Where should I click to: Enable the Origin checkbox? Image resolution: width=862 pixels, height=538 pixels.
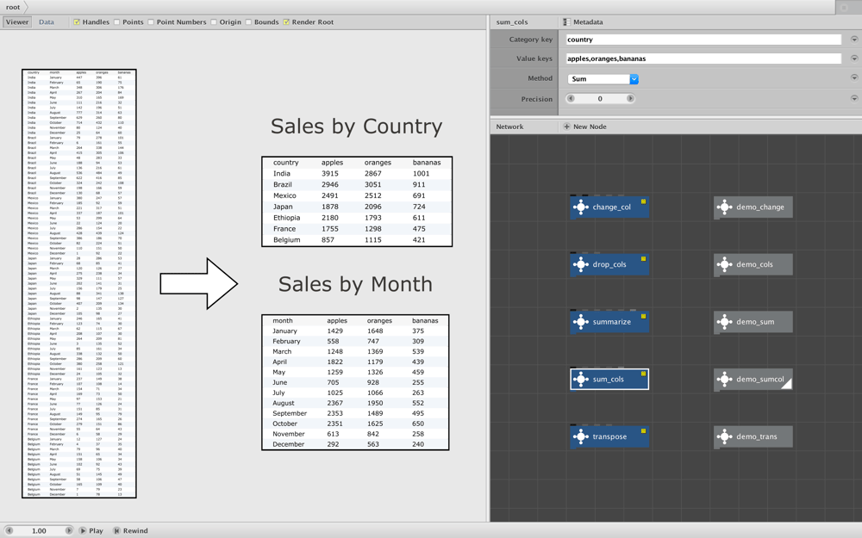pos(214,22)
